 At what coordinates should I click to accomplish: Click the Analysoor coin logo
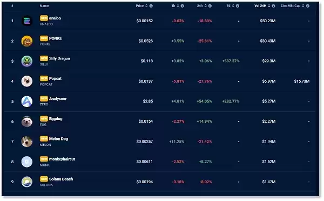[27, 102]
